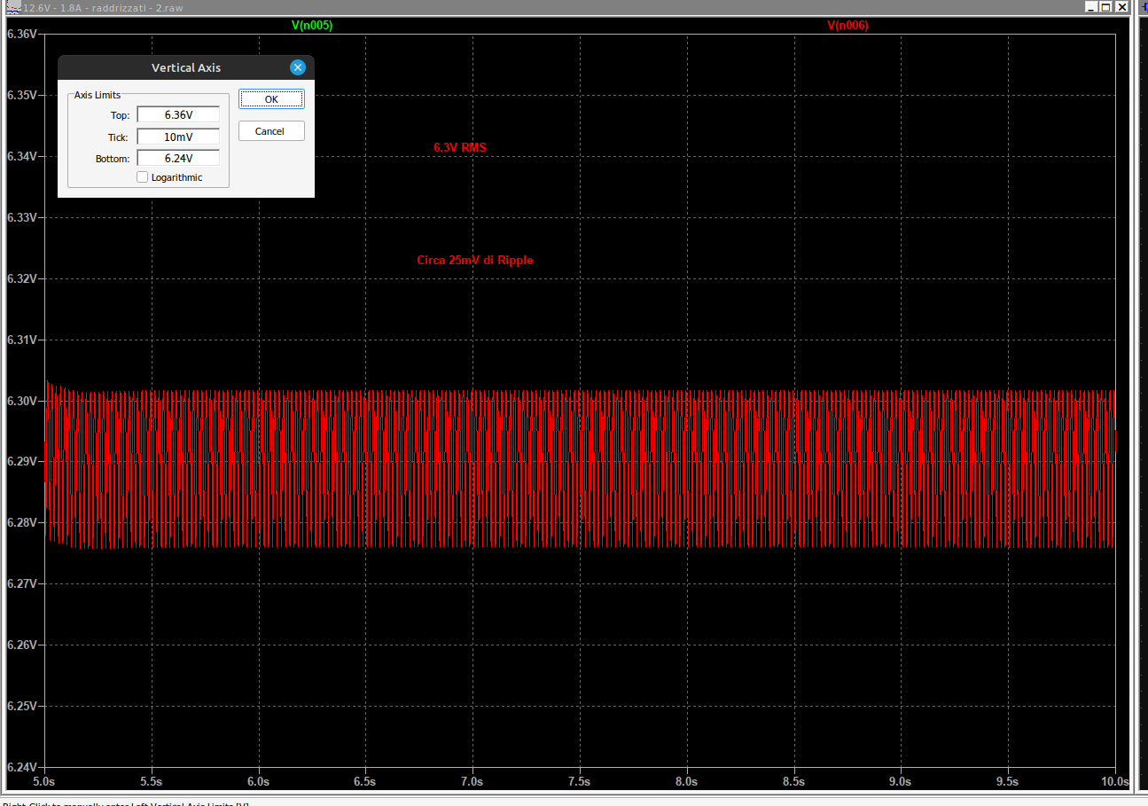Click OK in the Vertical Axis dialog

271,99
